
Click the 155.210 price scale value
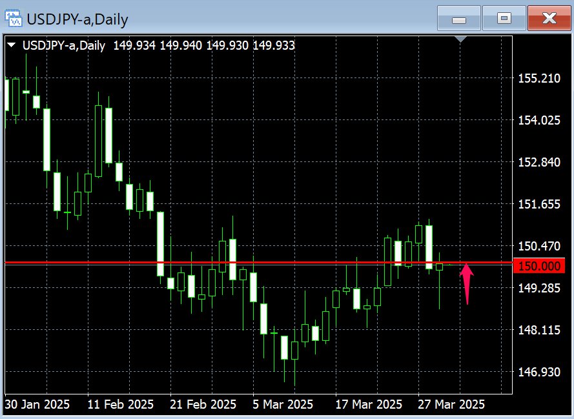[539, 78]
